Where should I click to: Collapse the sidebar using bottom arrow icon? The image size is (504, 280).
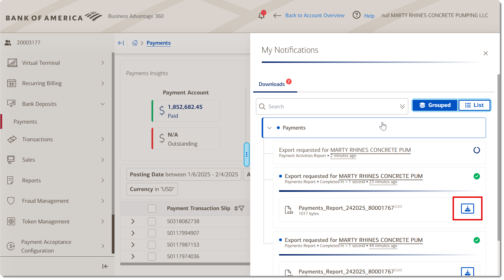pos(105,266)
